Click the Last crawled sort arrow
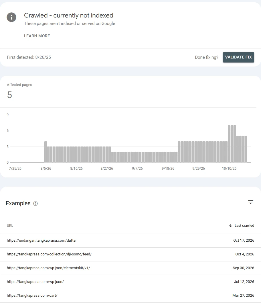 230,226
